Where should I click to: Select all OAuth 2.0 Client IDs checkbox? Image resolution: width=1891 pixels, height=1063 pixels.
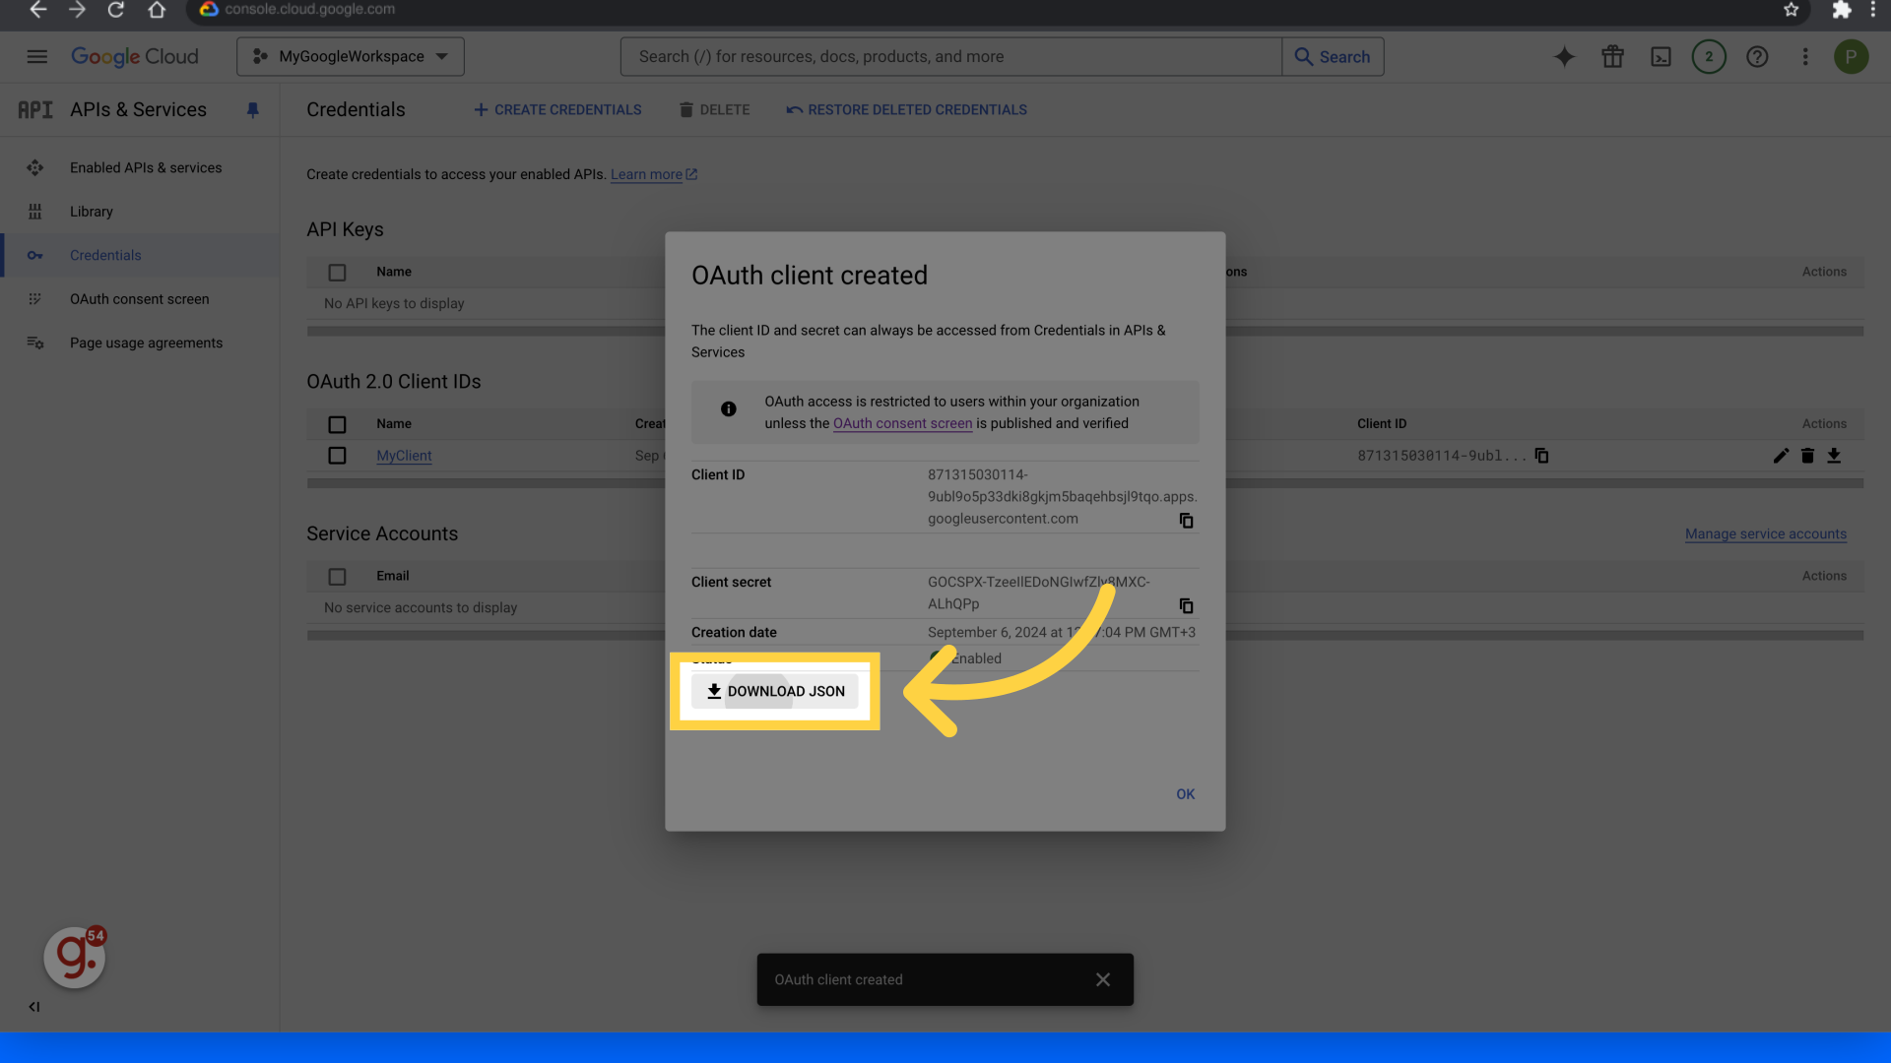[x=337, y=425]
